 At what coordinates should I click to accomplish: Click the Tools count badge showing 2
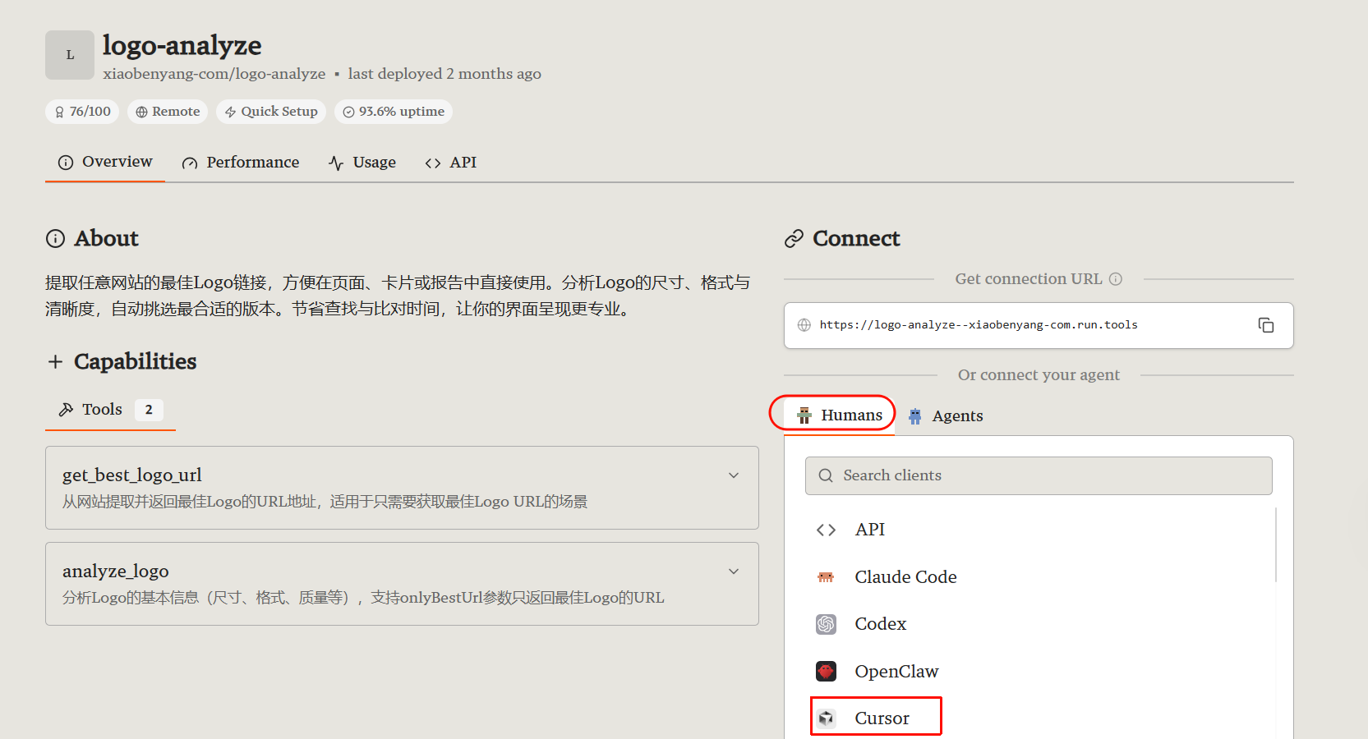[x=149, y=410]
